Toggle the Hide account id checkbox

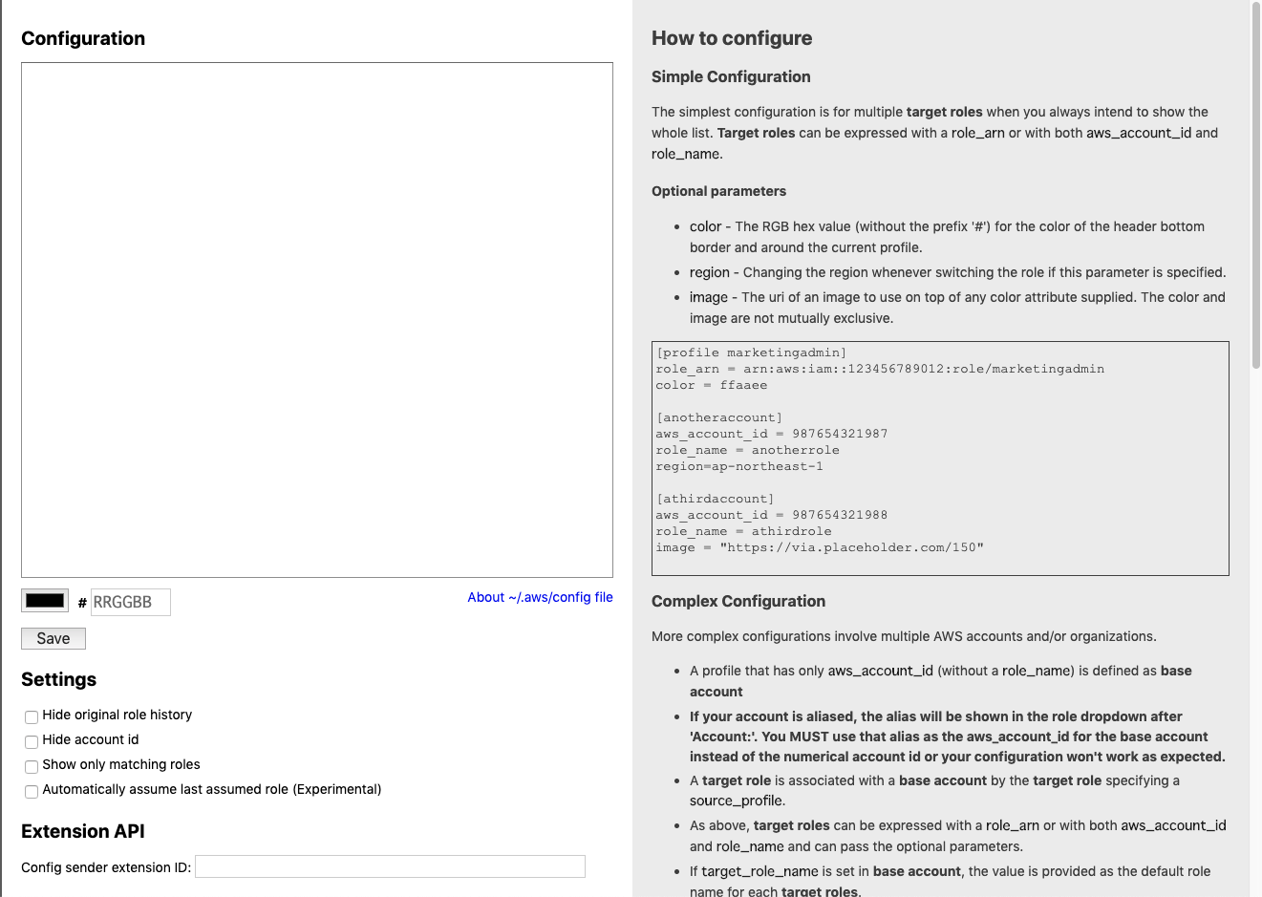coord(32,741)
